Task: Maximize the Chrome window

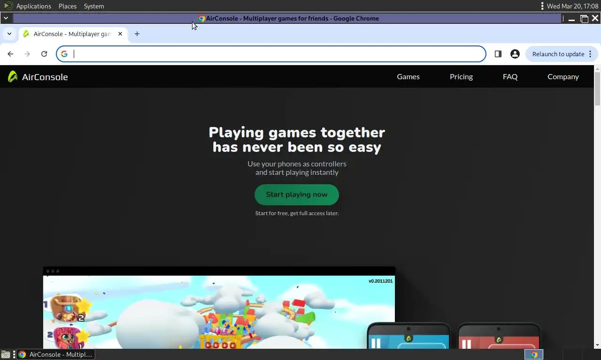Action: coord(584,19)
